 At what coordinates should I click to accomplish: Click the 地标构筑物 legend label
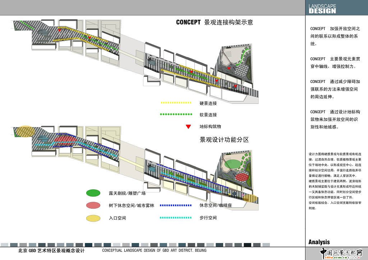210,126
